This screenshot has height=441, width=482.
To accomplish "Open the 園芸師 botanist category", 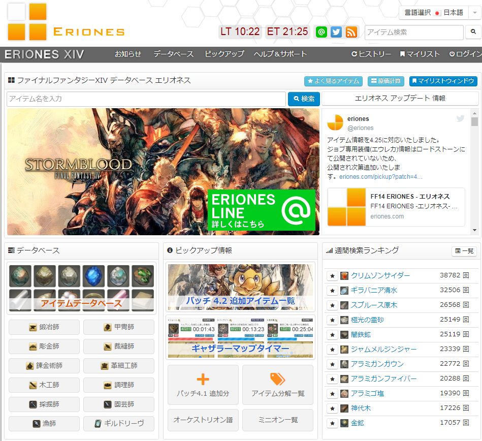I will coord(119,404).
